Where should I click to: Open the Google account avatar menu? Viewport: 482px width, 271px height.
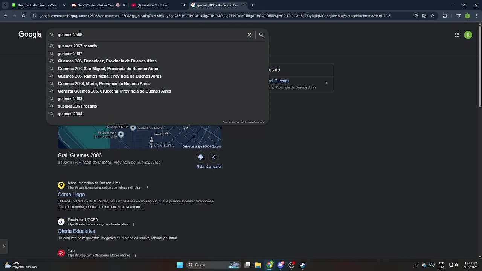pos(468,35)
